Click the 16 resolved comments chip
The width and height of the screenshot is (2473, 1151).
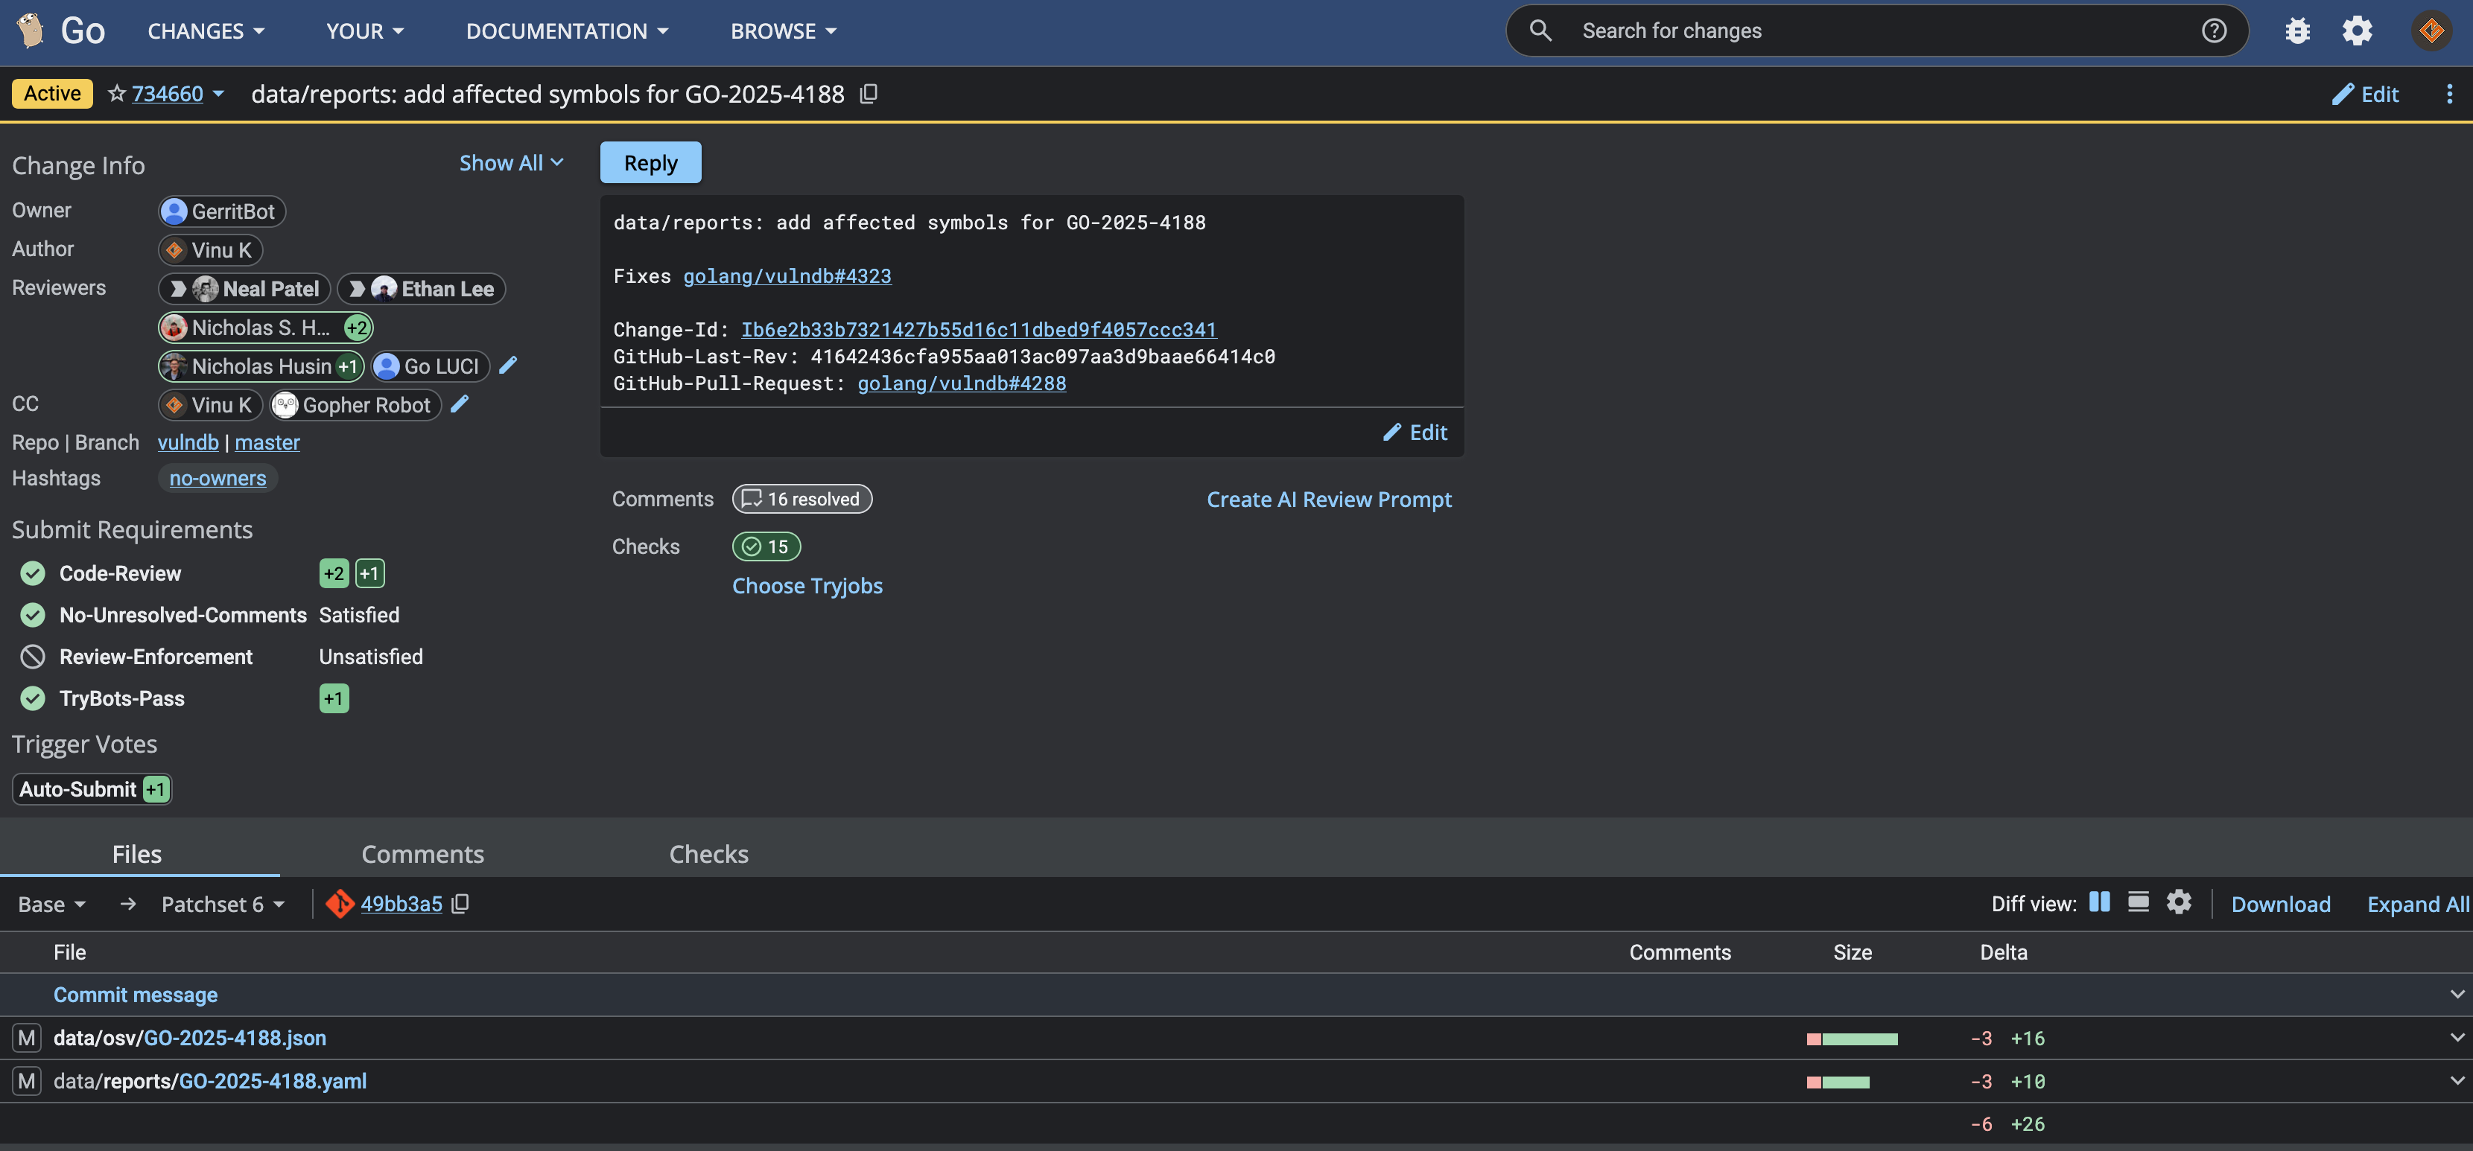(x=801, y=499)
